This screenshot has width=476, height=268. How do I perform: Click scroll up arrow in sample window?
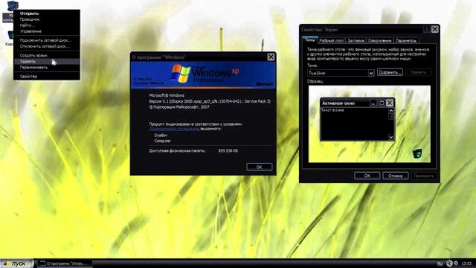pos(391,111)
